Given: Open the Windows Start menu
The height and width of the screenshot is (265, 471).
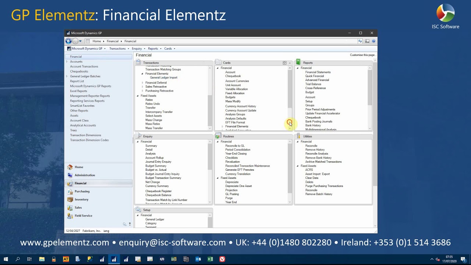Looking at the screenshot, I should click(6, 259).
